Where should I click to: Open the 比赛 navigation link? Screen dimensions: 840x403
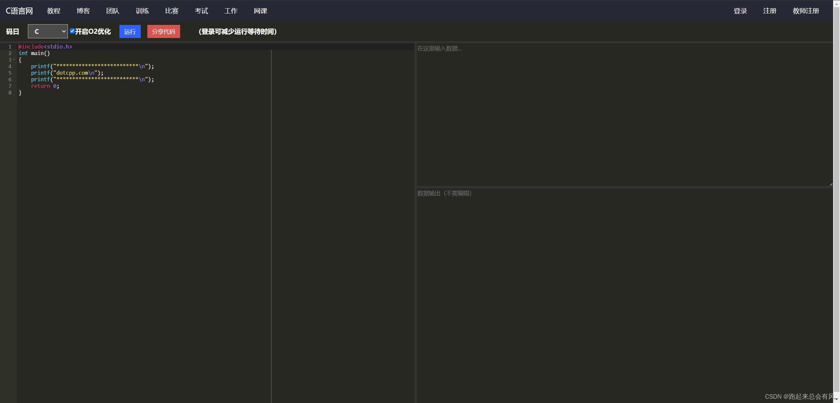pos(172,11)
